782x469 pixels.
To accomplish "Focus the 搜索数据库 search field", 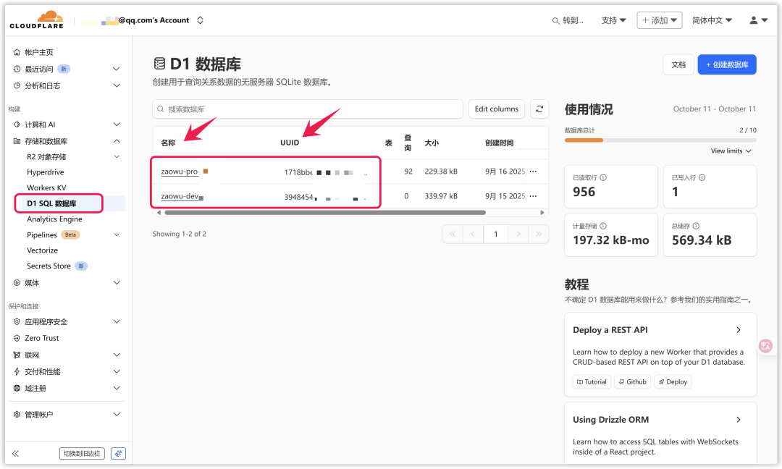I will tap(308, 109).
